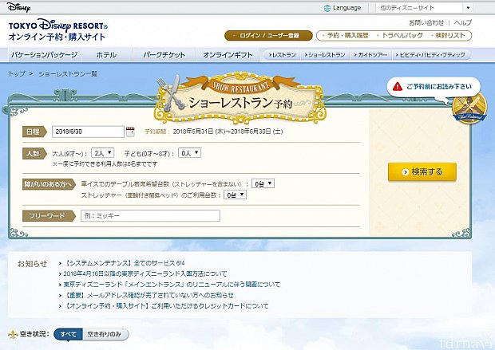
Task: Open the バケーションパッケージ tab
Action: pos(45,55)
